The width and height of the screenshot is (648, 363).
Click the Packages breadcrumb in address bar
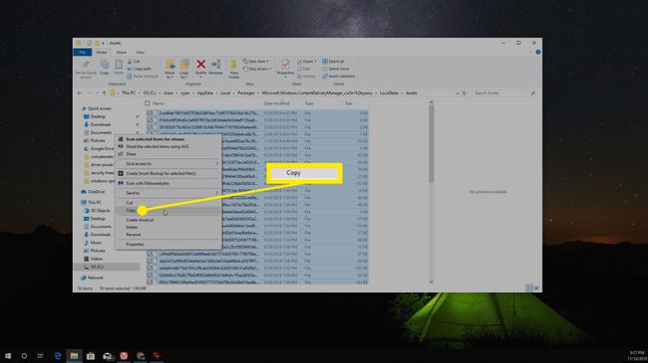(246, 93)
